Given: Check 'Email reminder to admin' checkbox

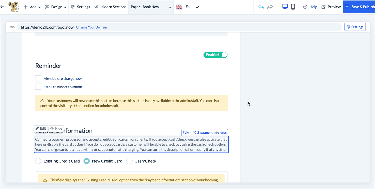Looking at the screenshot, I should coord(38,87).
